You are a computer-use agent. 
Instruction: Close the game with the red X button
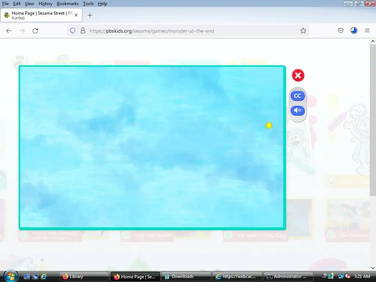pyautogui.click(x=298, y=76)
